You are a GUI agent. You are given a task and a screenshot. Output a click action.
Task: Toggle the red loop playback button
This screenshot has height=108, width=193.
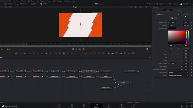[84, 49]
